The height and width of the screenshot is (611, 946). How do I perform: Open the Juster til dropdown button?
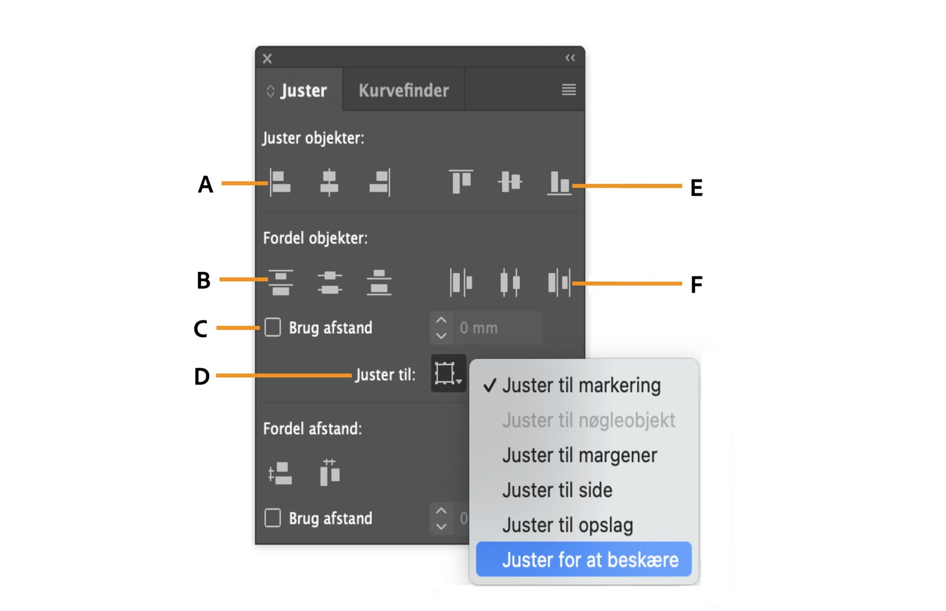[448, 373]
